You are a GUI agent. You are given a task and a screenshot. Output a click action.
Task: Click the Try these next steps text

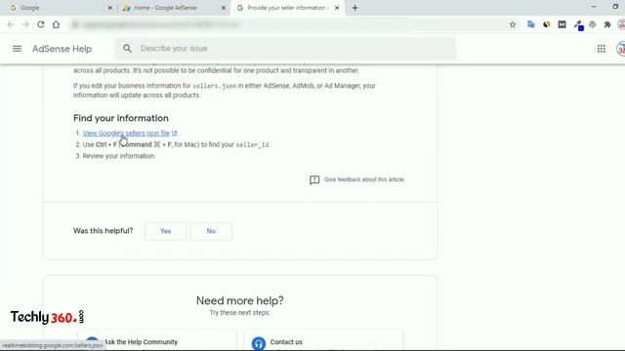(x=240, y=313)
